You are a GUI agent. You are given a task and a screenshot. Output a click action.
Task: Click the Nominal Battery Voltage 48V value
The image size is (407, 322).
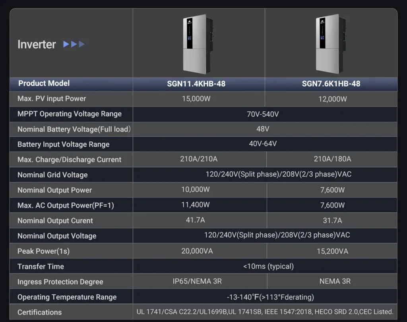point(263,129)
